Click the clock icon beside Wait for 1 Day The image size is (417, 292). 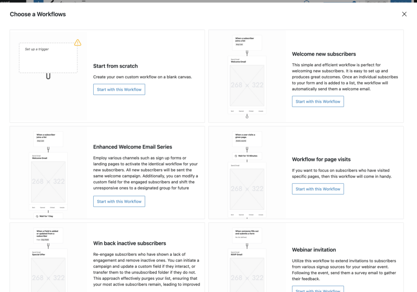tap(37, 216)
